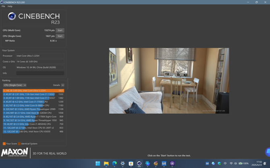Select ranking row Intel Xeon CPU X5650
This screenshot has width=270, height=168.
tap(33, 131)
